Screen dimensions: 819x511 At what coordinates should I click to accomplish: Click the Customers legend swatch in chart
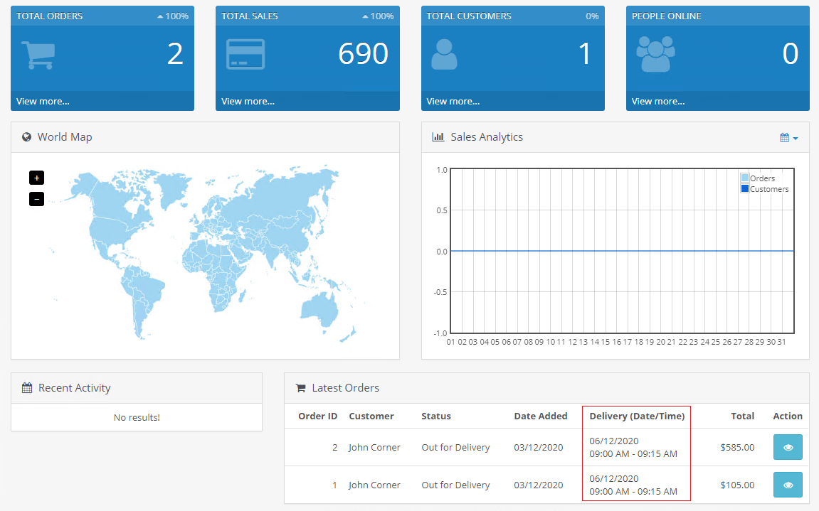[x=745, y=189]
